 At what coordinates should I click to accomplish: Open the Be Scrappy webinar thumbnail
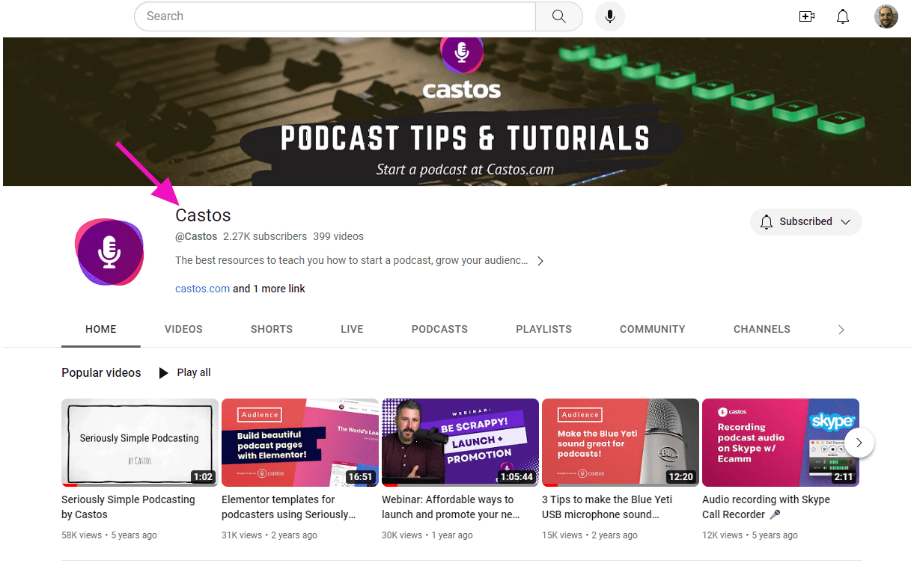click(x=460, y=443)
